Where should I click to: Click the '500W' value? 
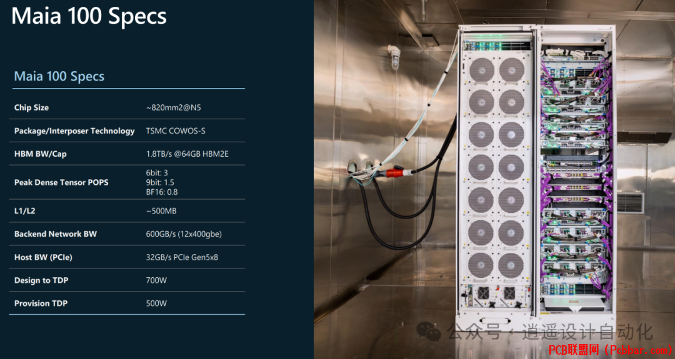(x=156, y=303)
